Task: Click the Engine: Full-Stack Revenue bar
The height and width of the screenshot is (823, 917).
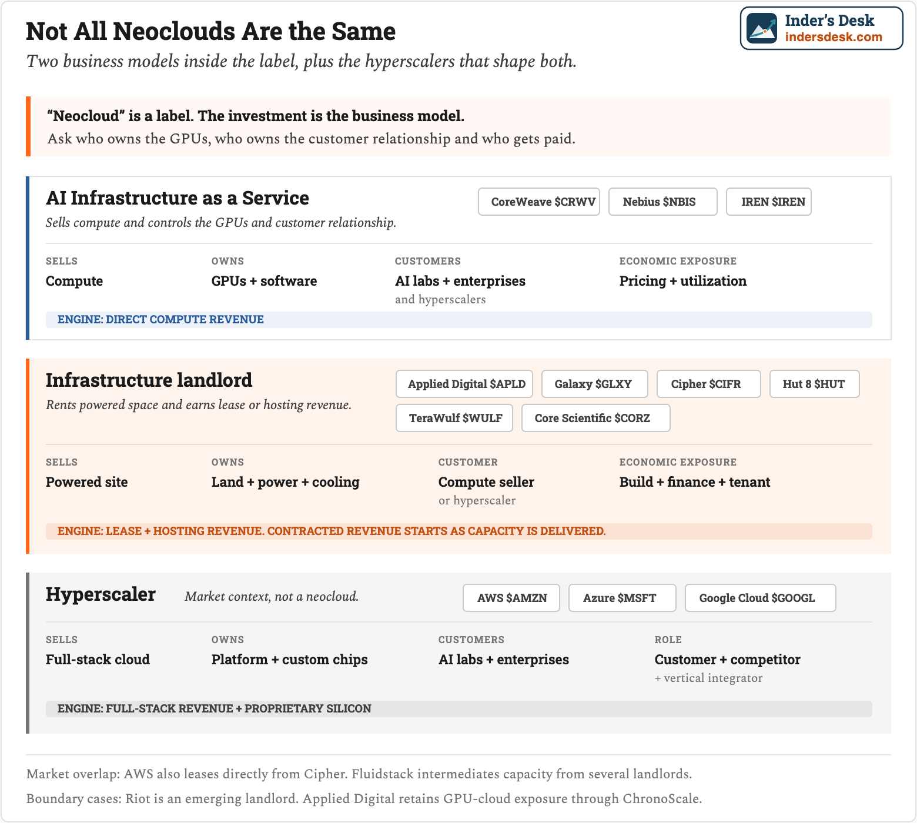Action: click(459, 709)
